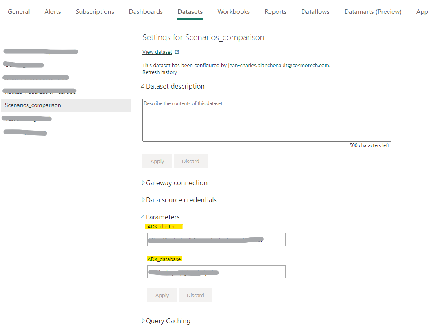
Task: Select Scenarios_comparison in the dataset list
Action: [x=33, y=105]
